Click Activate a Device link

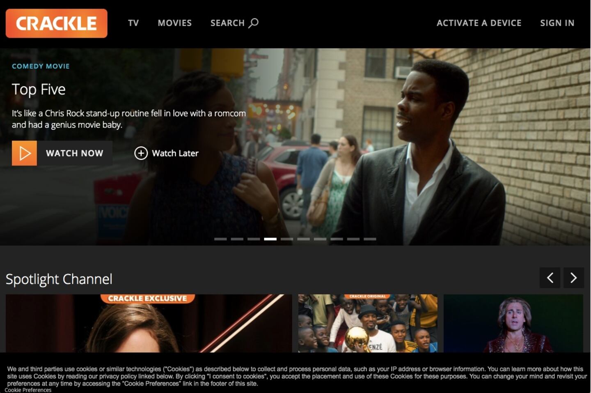pyautogui.click(x=479, y=23)
